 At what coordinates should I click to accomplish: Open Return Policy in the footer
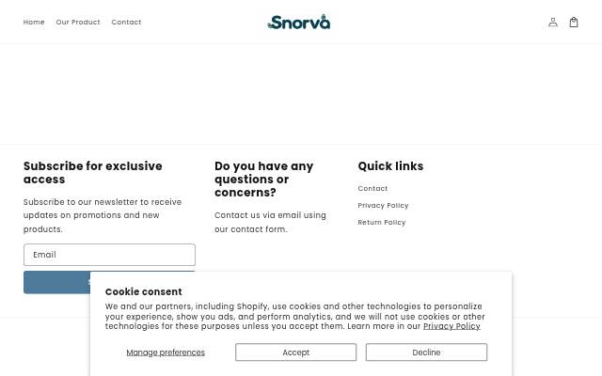click(382, 222)
